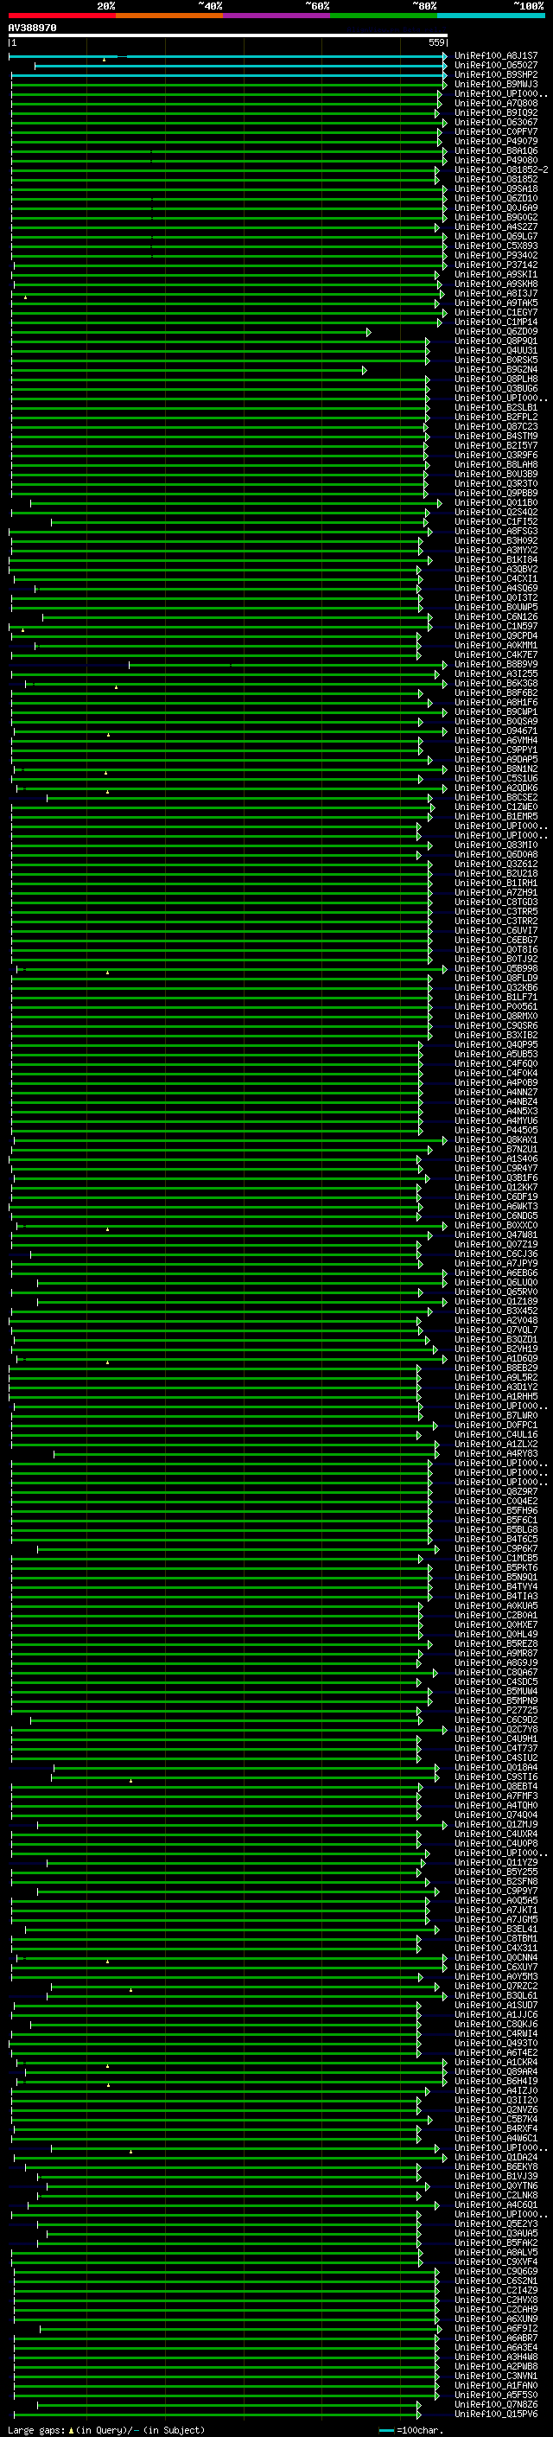
Task: Click label UniRef100_A9SKH8
Action: click(496, 284)
